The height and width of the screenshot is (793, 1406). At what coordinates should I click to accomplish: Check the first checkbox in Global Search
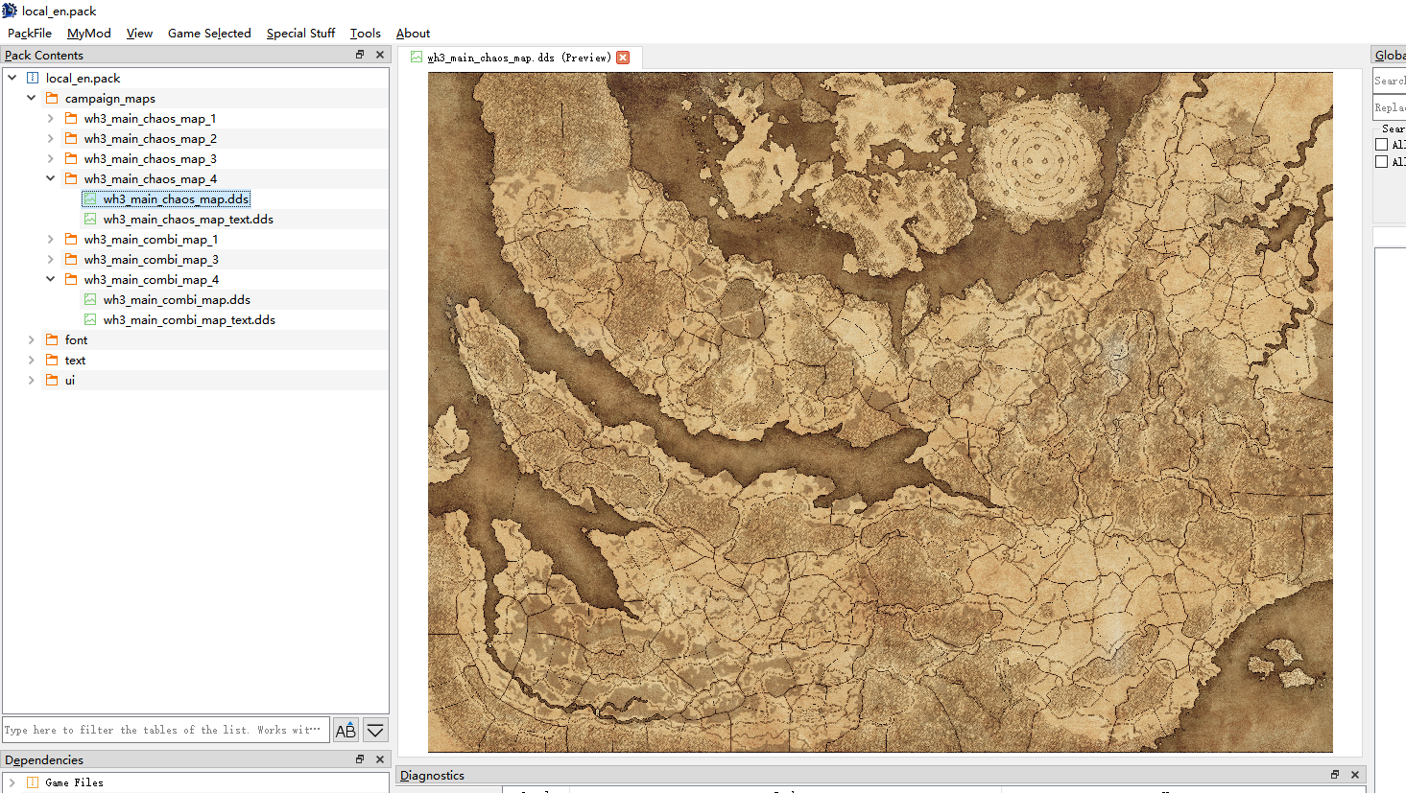coord(1382,145)
